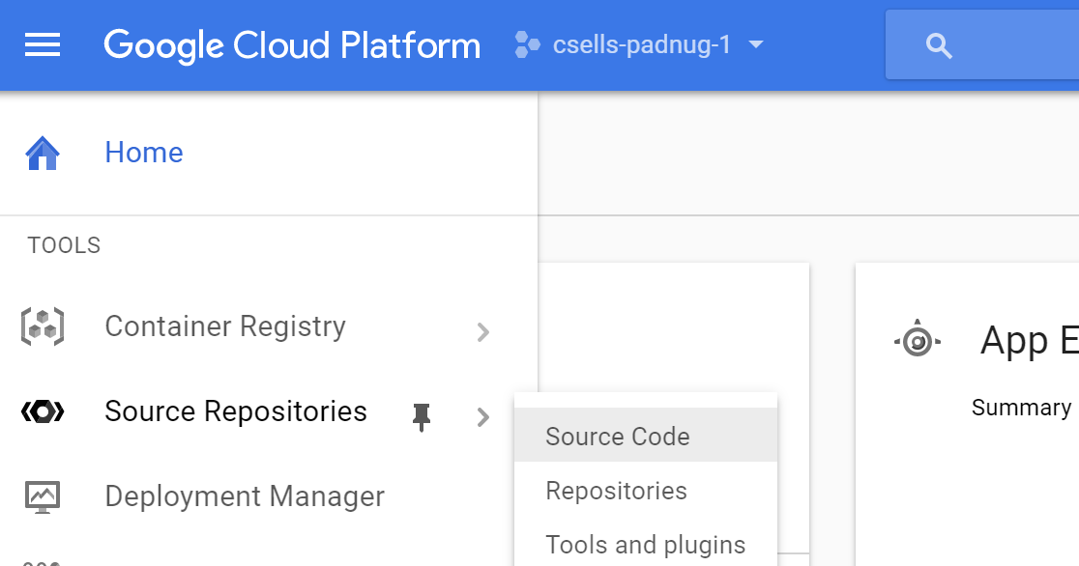1079x566 pixels.
Task: Click the Google Cloud Platform logo
Action: (291, 44)
